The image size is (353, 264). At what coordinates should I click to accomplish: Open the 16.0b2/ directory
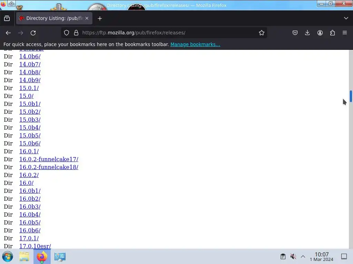coord(30,199)
